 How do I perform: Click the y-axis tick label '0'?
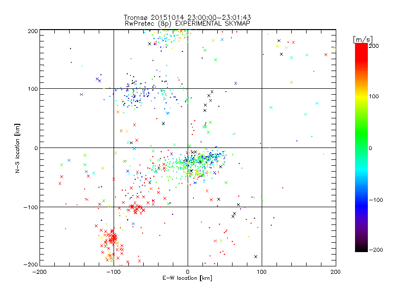pos(36,148)
